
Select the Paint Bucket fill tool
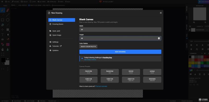pos(3,25)
